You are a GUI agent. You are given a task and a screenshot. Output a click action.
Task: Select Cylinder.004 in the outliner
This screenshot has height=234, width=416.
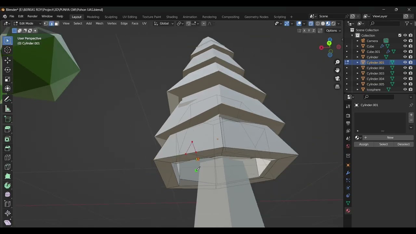point(375,79)
